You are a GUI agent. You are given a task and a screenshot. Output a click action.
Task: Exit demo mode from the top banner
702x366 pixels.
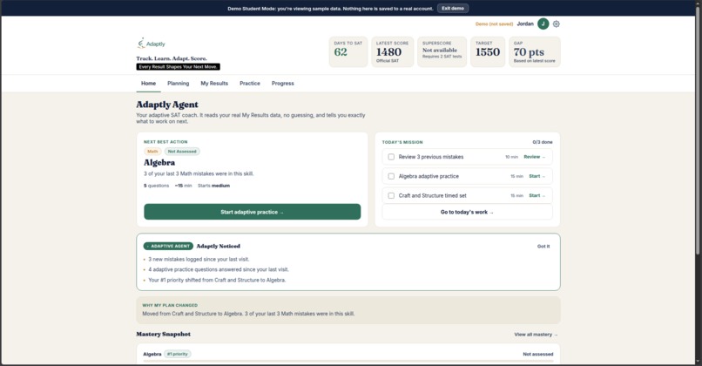click(453, 8)
